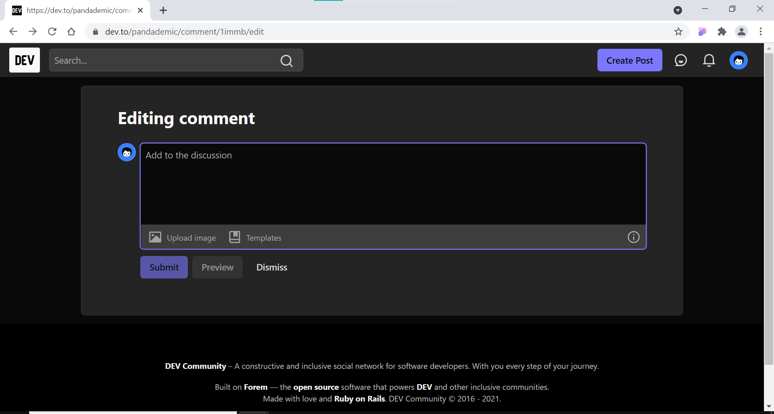Click the Create Post button

click(630, 60)
